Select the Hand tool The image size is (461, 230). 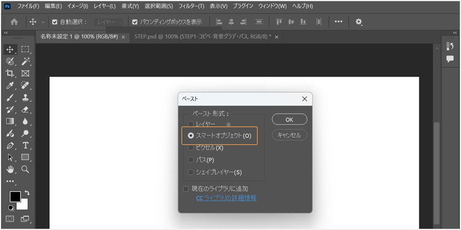(x=10, y=169)
